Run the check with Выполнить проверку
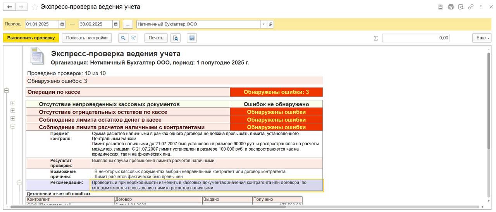496x212 pixels. tap(31, 38)
